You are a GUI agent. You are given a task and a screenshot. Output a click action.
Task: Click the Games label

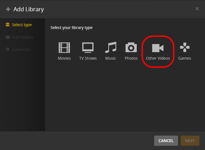184,58
